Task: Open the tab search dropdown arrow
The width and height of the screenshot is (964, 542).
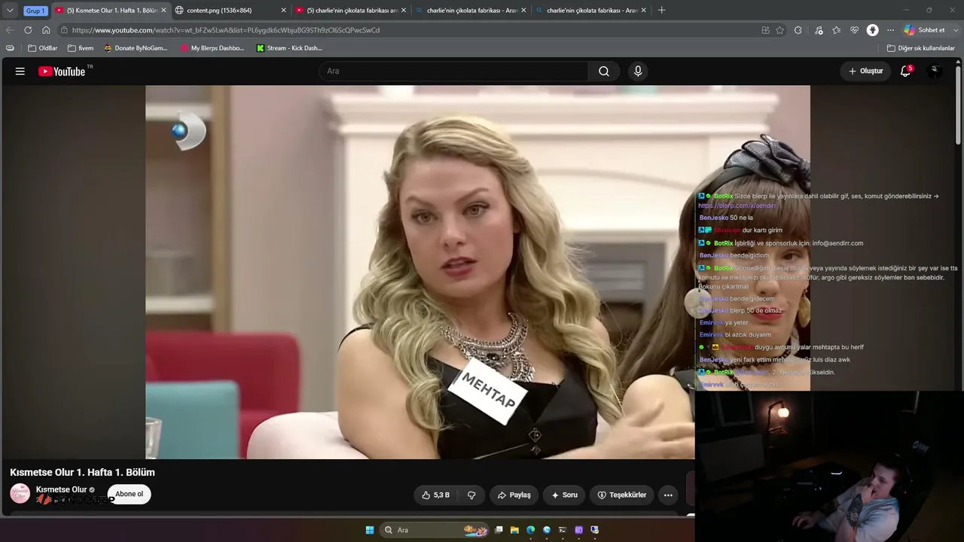Action: click(x=10, y=11)
